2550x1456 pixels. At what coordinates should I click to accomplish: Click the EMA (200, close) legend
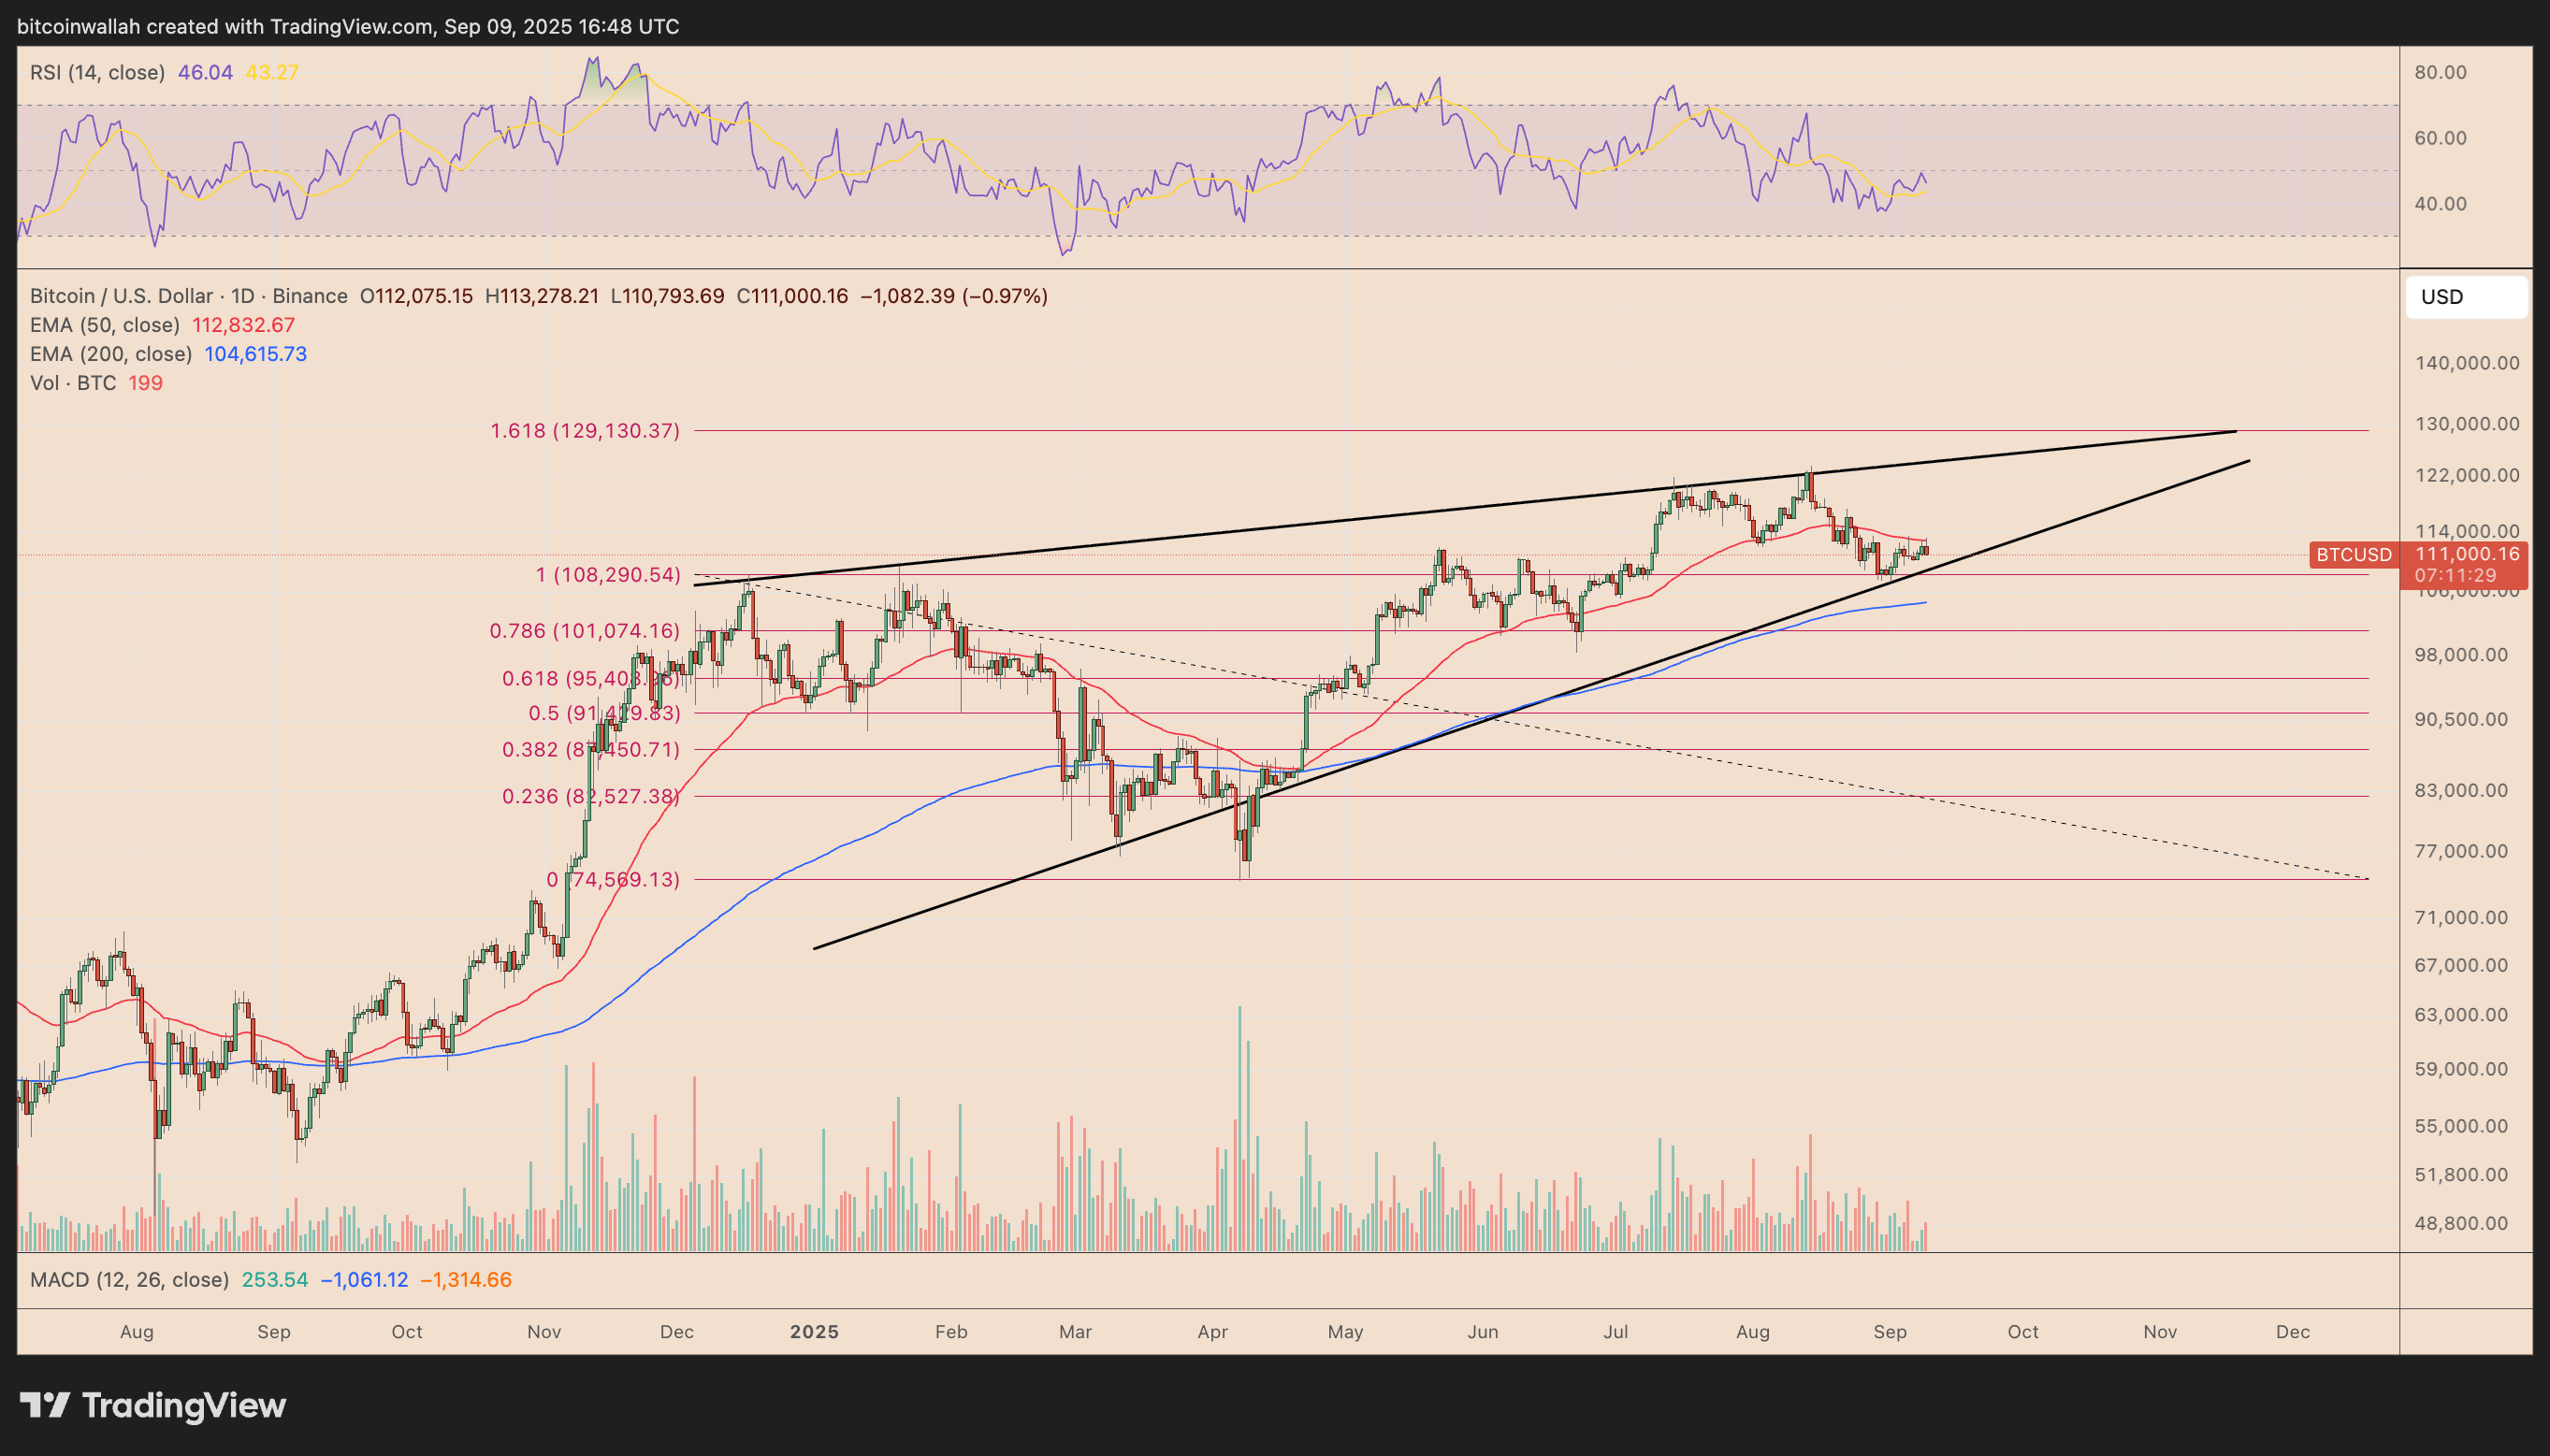(x=110, y=354)
